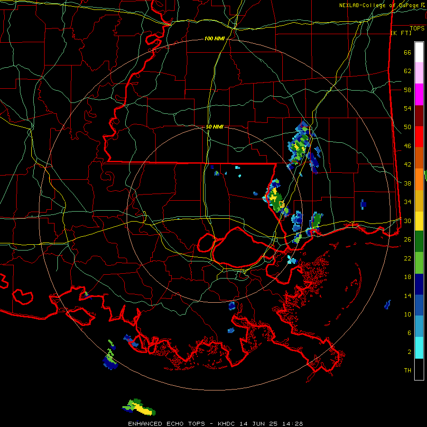This screenshot has height=427, width=427.
Task: Click the 10 legend value
Action: (x=408, y=314)
